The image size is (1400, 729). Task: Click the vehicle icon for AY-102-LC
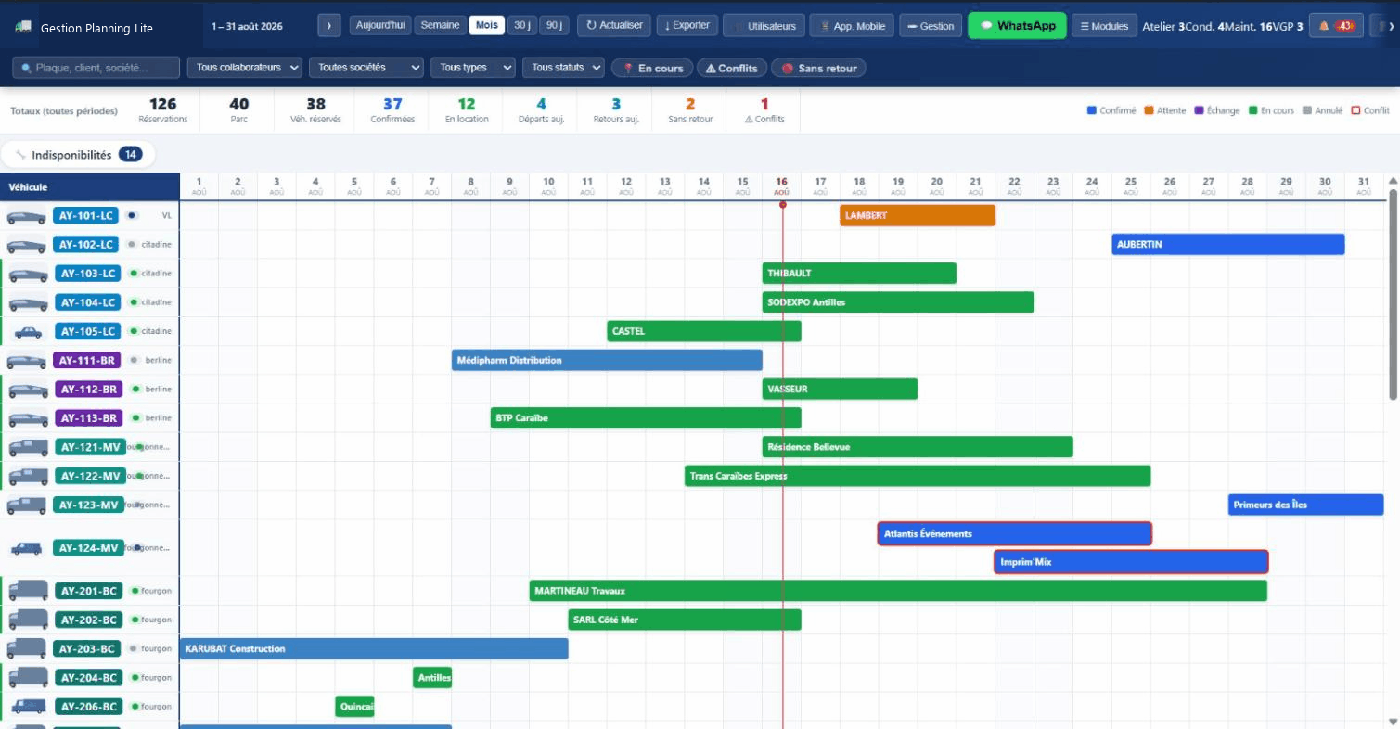pos(26,245)
